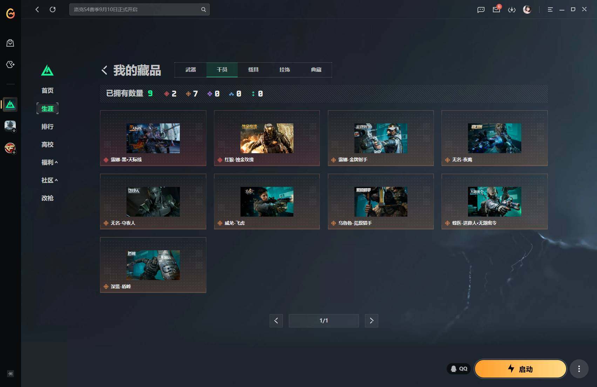597x387 pixels.
Task: Click the purple quality icon showing 0
Action: tap(210, 94)
